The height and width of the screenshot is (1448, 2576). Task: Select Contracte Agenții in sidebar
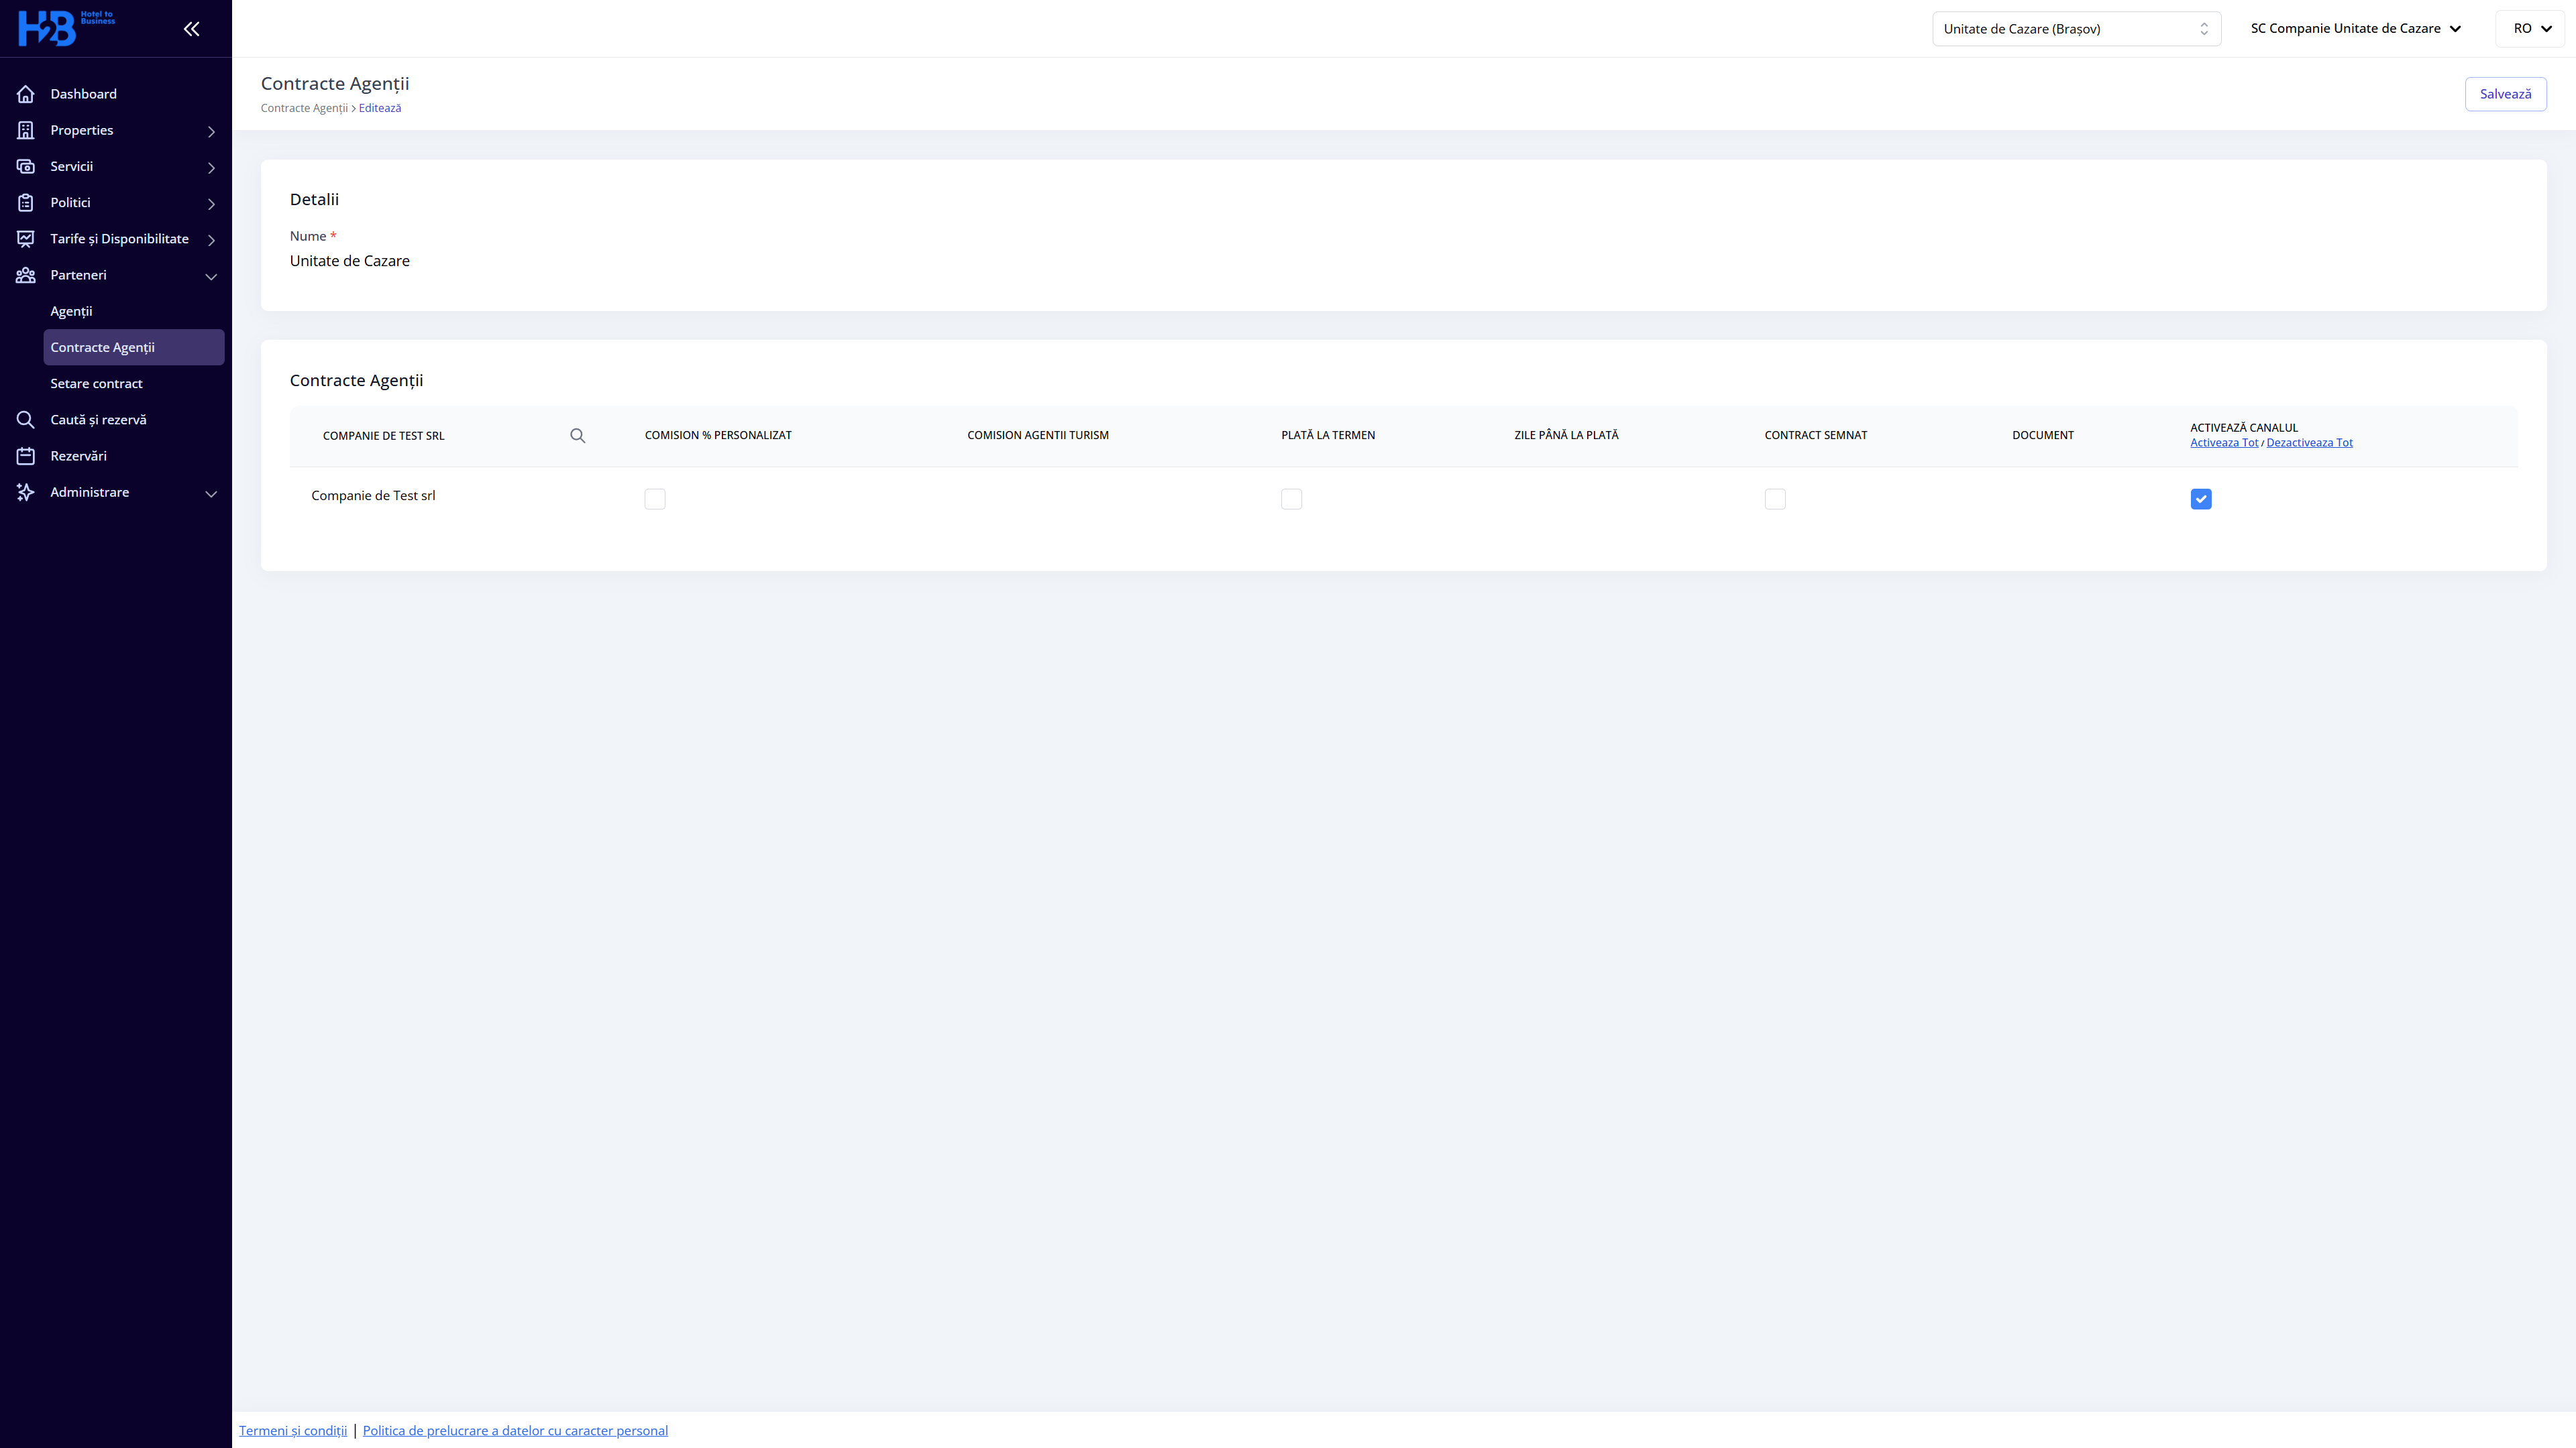[x=134, y=347]
